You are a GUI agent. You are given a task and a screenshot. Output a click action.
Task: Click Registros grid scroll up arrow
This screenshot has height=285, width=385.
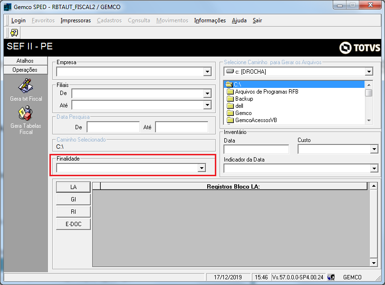[374, 186]
